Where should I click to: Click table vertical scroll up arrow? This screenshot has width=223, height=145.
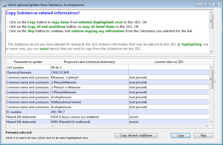(211, 67)
